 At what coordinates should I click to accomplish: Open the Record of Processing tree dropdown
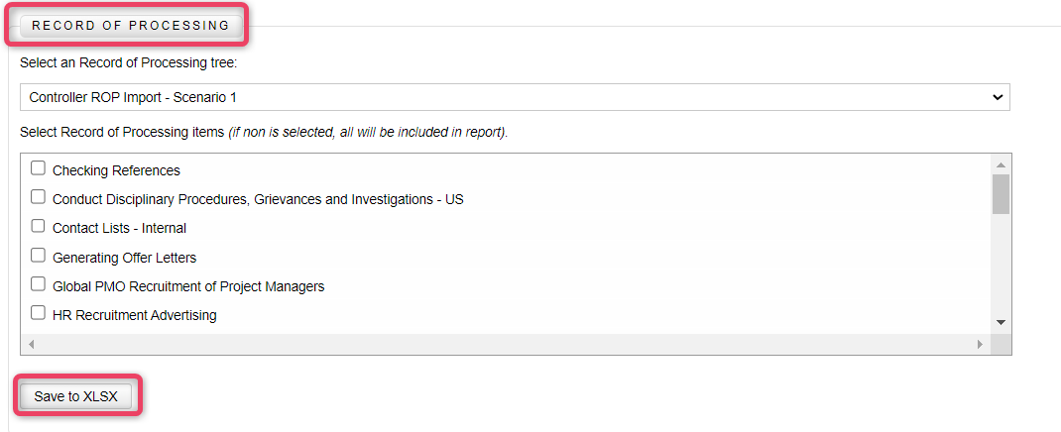[x=515, y=97]
